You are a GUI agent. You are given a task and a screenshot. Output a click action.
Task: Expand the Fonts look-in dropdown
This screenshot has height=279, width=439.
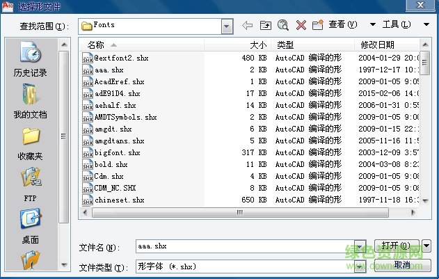click(x=227, y=26)
